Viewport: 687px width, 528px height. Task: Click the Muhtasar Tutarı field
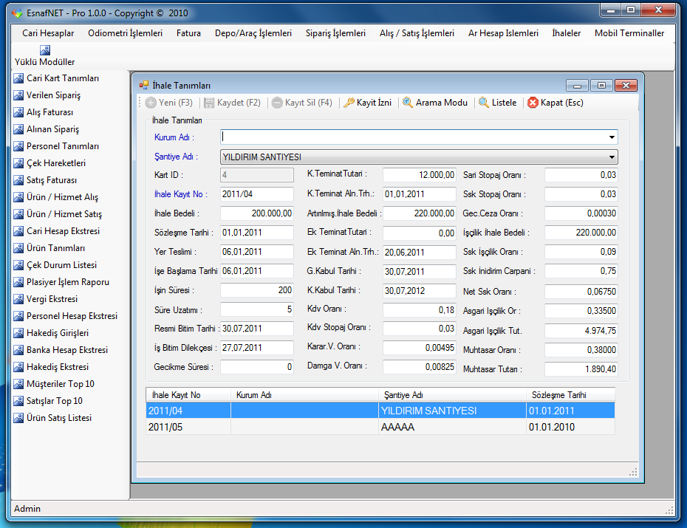[581, 369]
